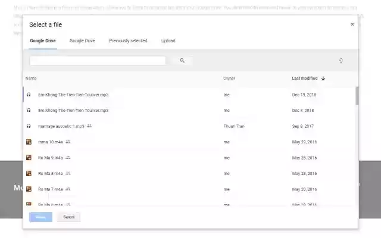Image resolution: width=381 pixels, height=238 pixels.
Task: Click the thumbnail icon of roma 10.m4a
Action: click(29, 142)
